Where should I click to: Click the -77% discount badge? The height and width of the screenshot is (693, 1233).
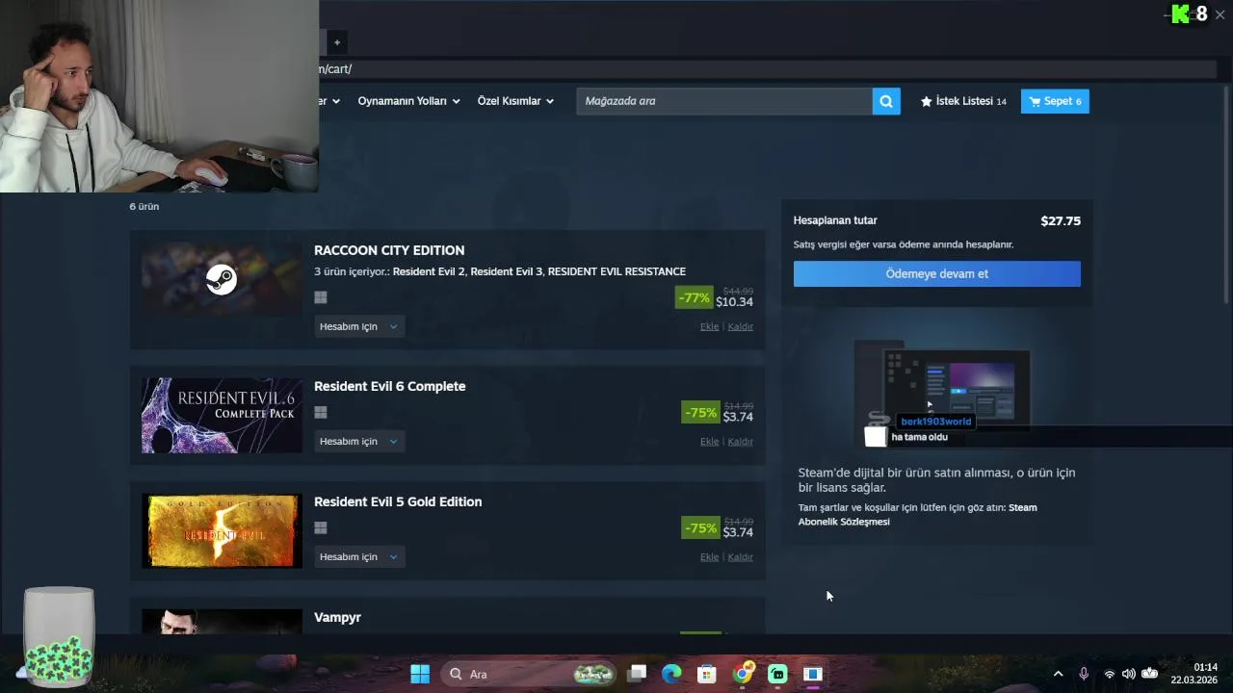click(694, 297)
